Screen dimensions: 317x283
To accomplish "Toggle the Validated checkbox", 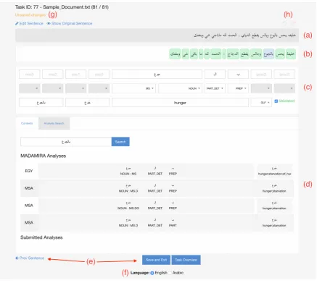I will (276, 101).
